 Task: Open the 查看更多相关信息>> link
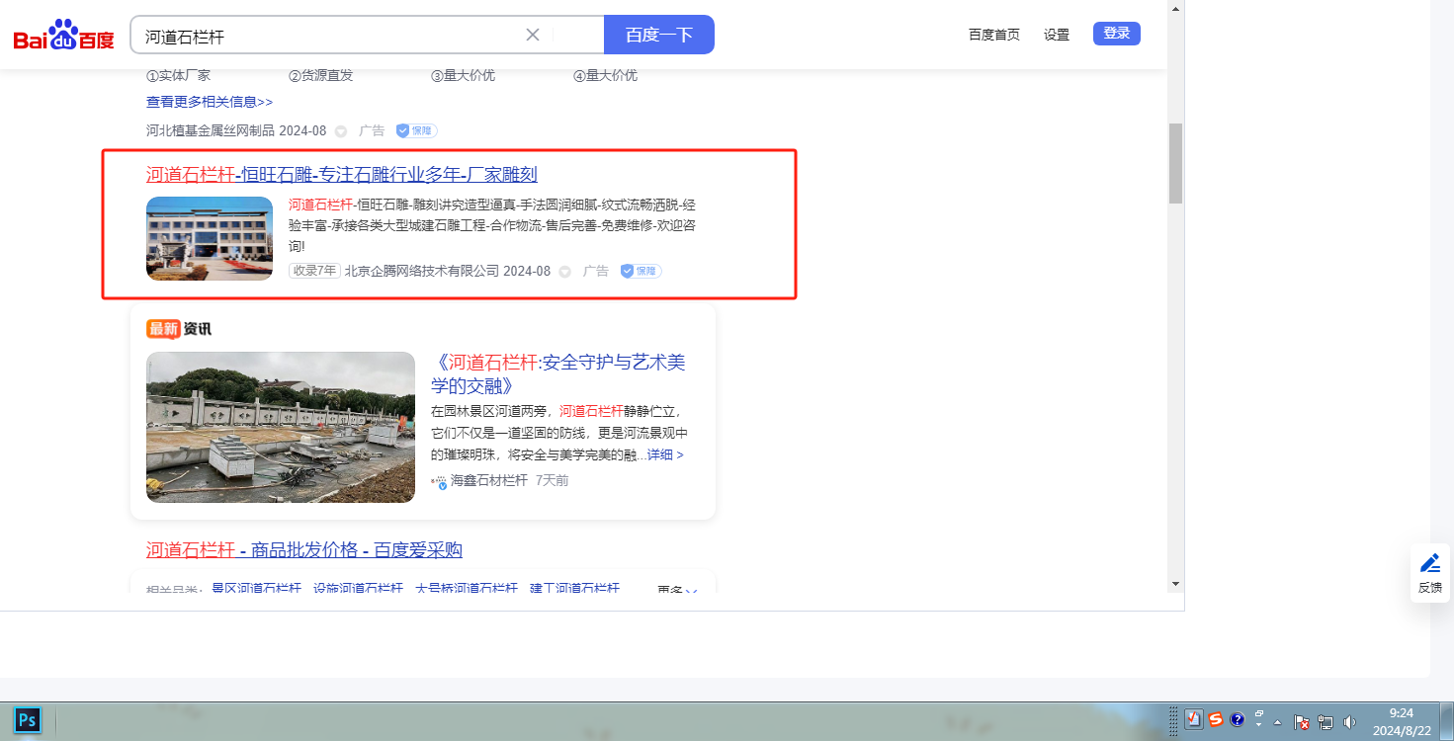210,102
